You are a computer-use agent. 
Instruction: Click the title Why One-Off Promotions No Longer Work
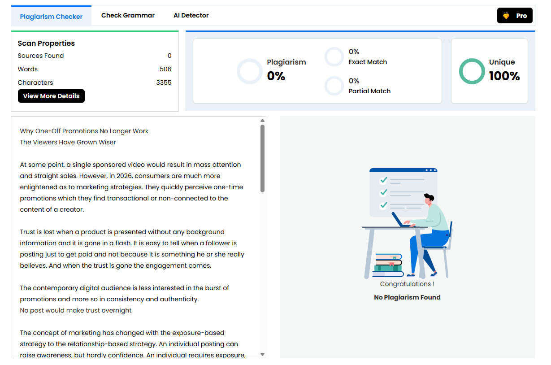pyautogui.click(x=84, y=131)
